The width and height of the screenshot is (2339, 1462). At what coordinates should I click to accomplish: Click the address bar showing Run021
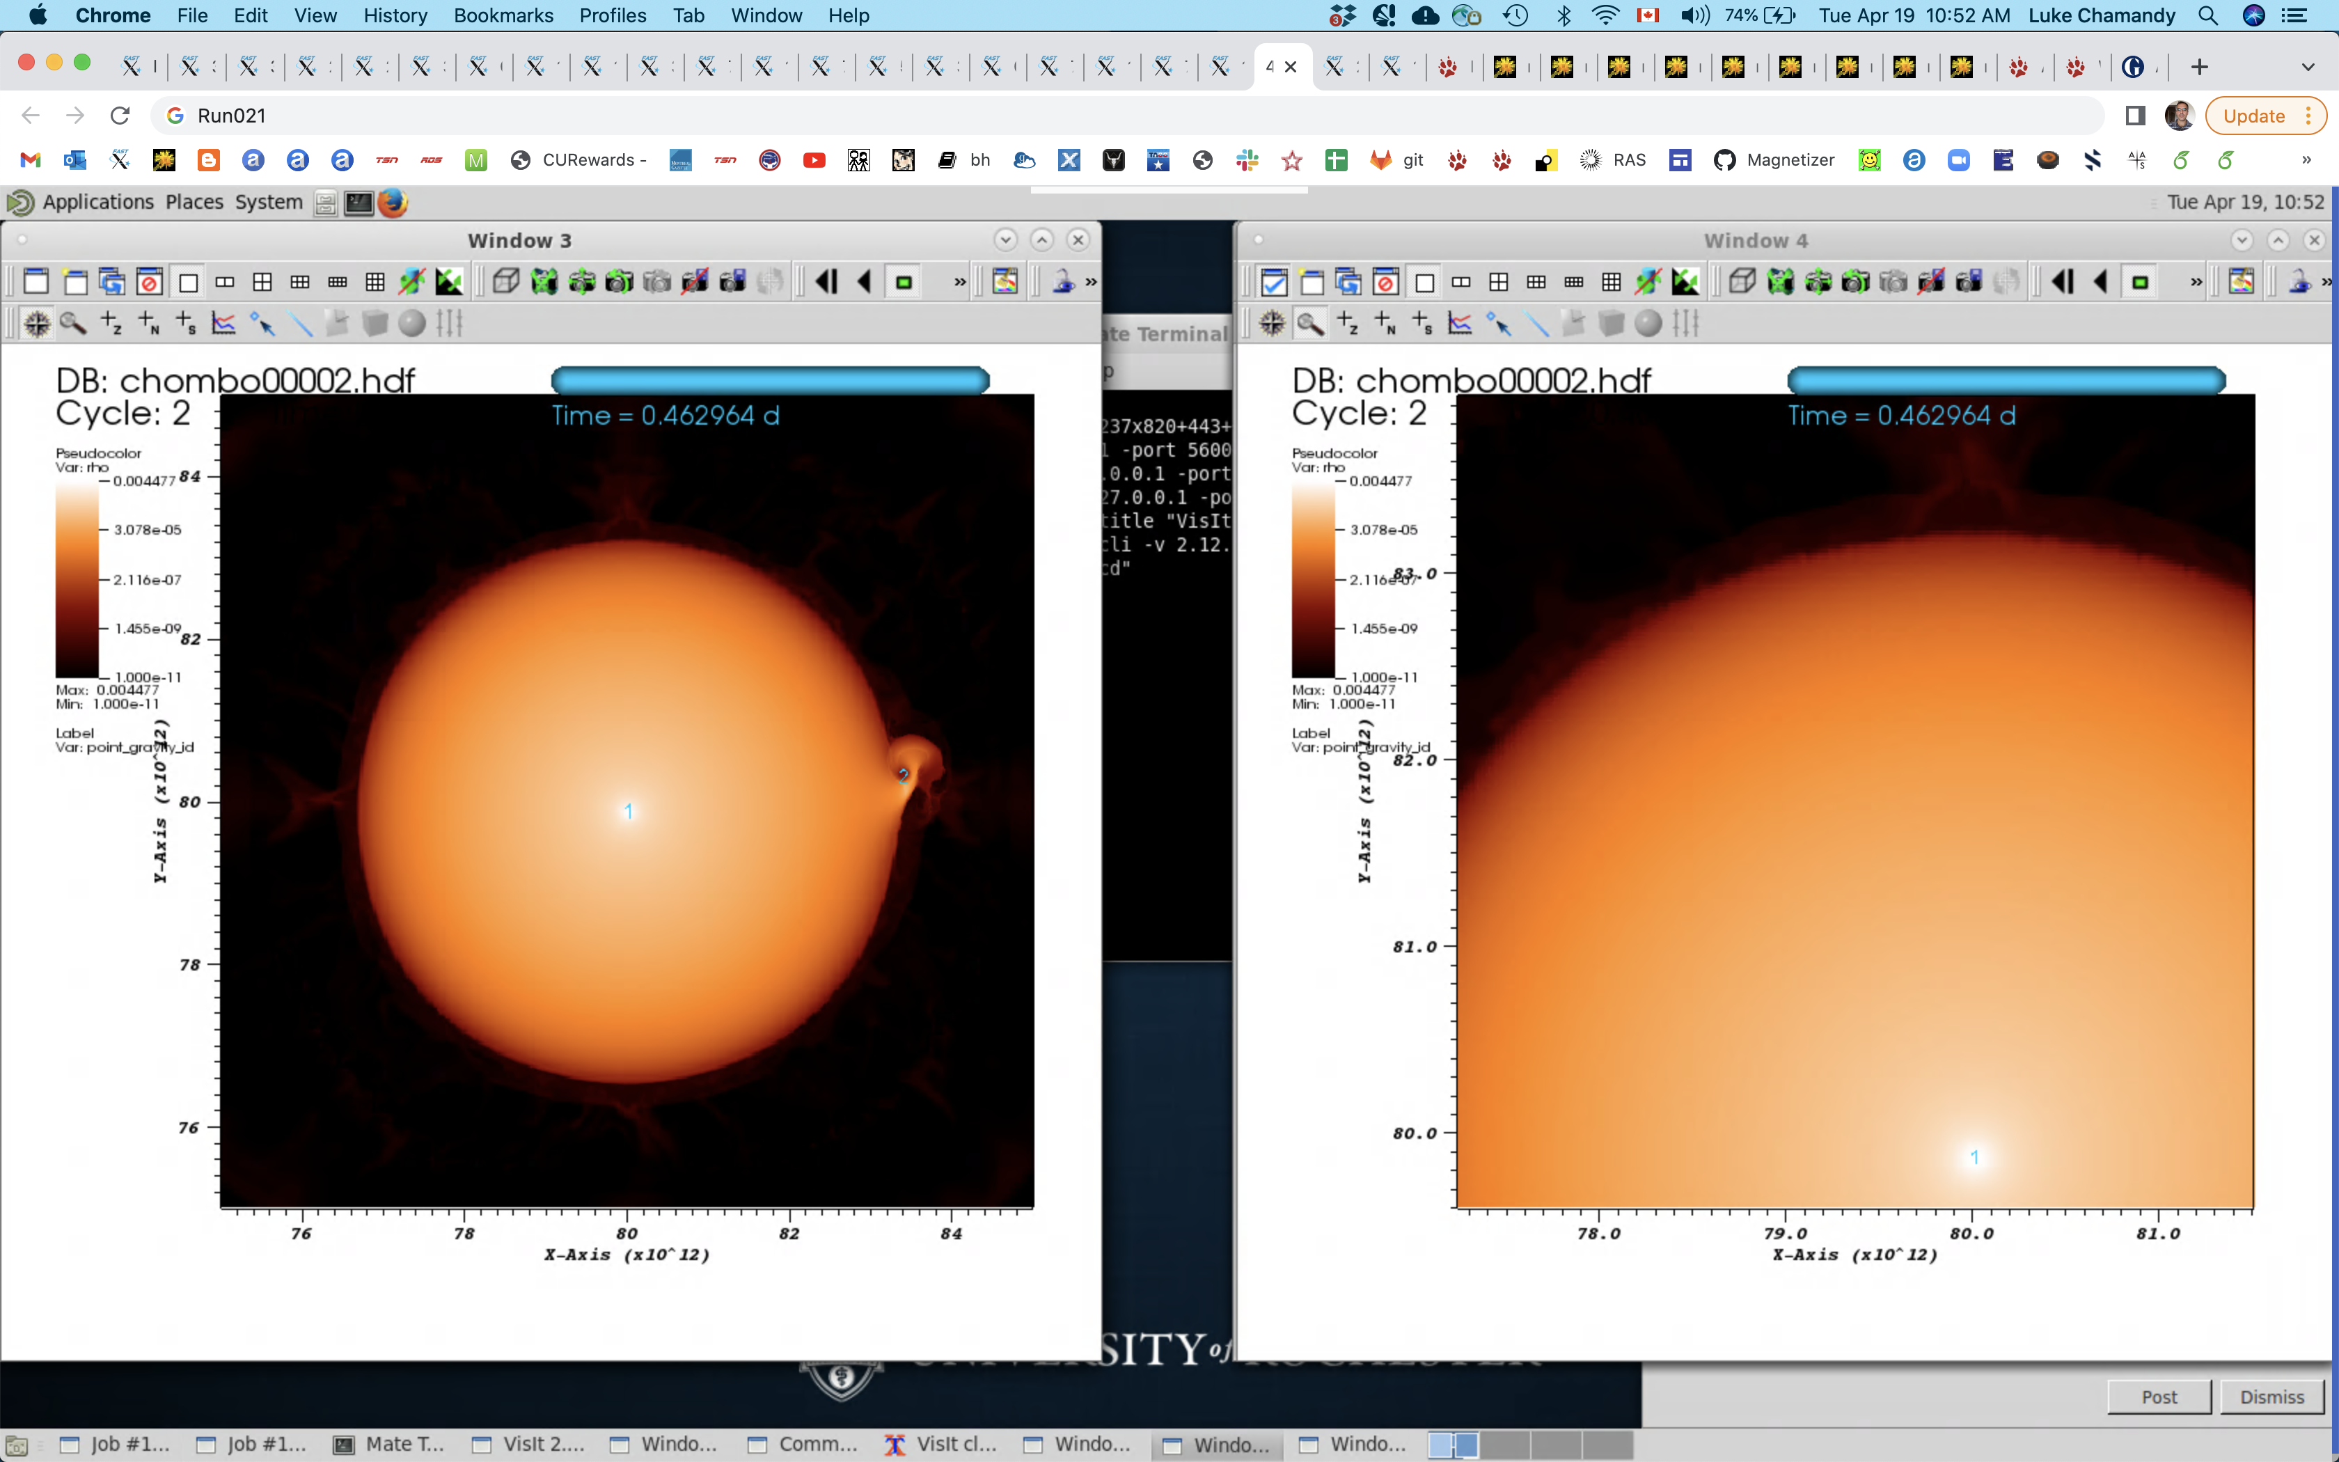[1127, 116]
